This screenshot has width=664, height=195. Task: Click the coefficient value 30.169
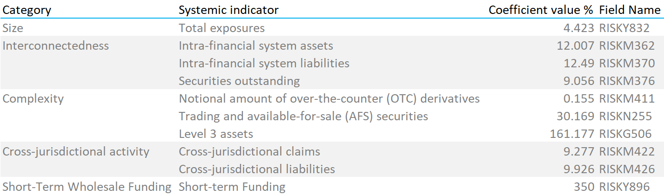(x=575, y=116)
